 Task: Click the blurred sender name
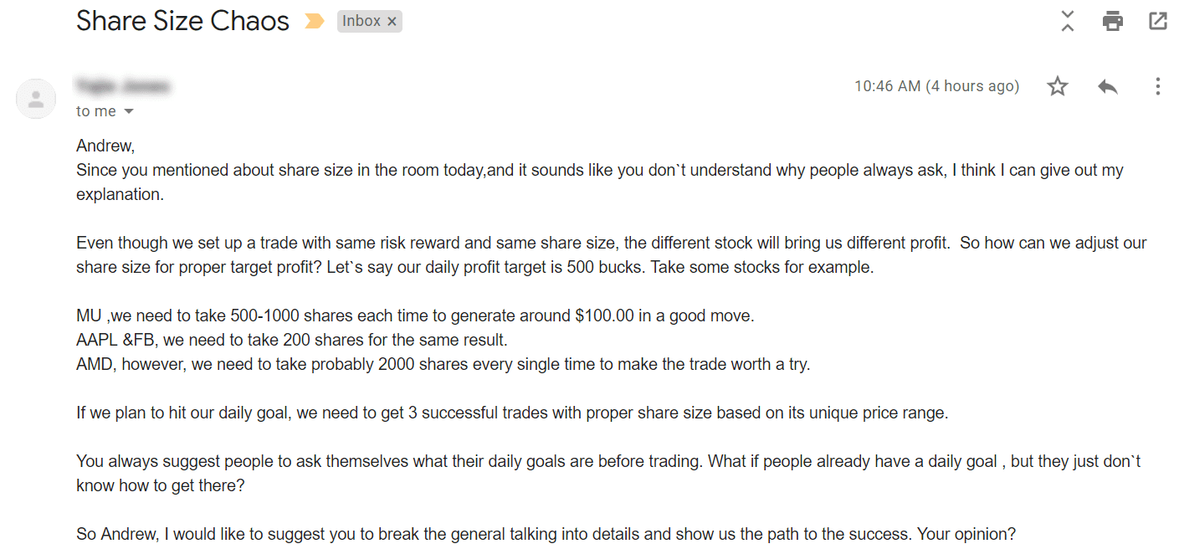pos(122,85)
